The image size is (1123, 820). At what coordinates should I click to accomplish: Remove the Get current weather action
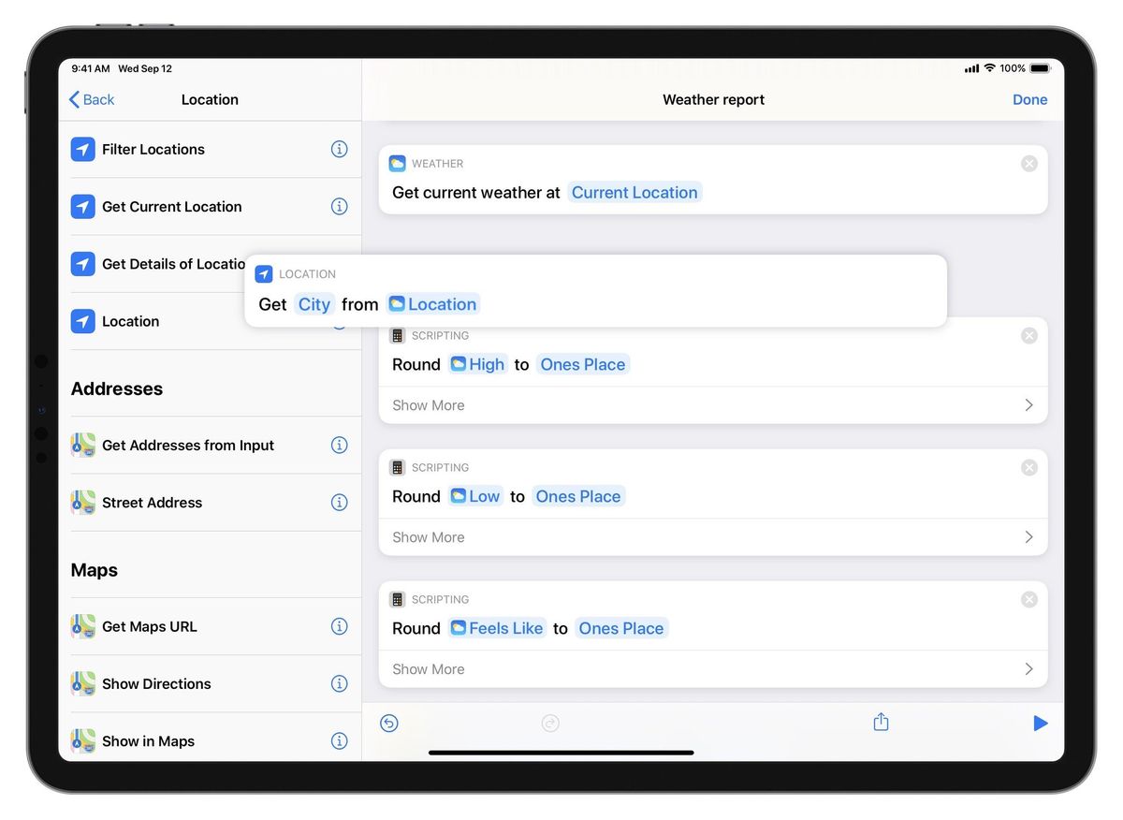pos(1029,163)
